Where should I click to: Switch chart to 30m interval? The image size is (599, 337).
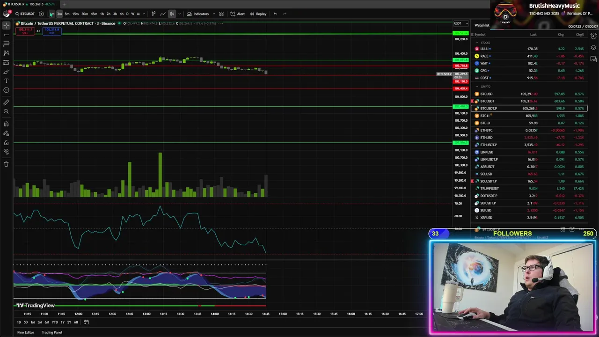(85, 14)
